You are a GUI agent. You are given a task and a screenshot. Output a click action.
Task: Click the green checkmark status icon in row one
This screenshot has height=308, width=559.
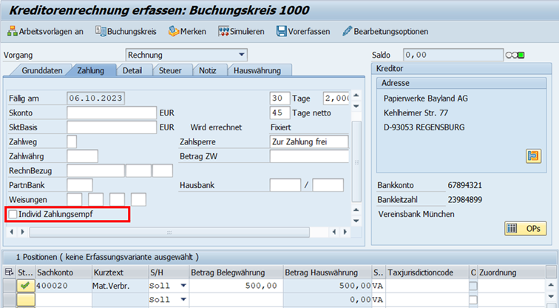(25, 286)
